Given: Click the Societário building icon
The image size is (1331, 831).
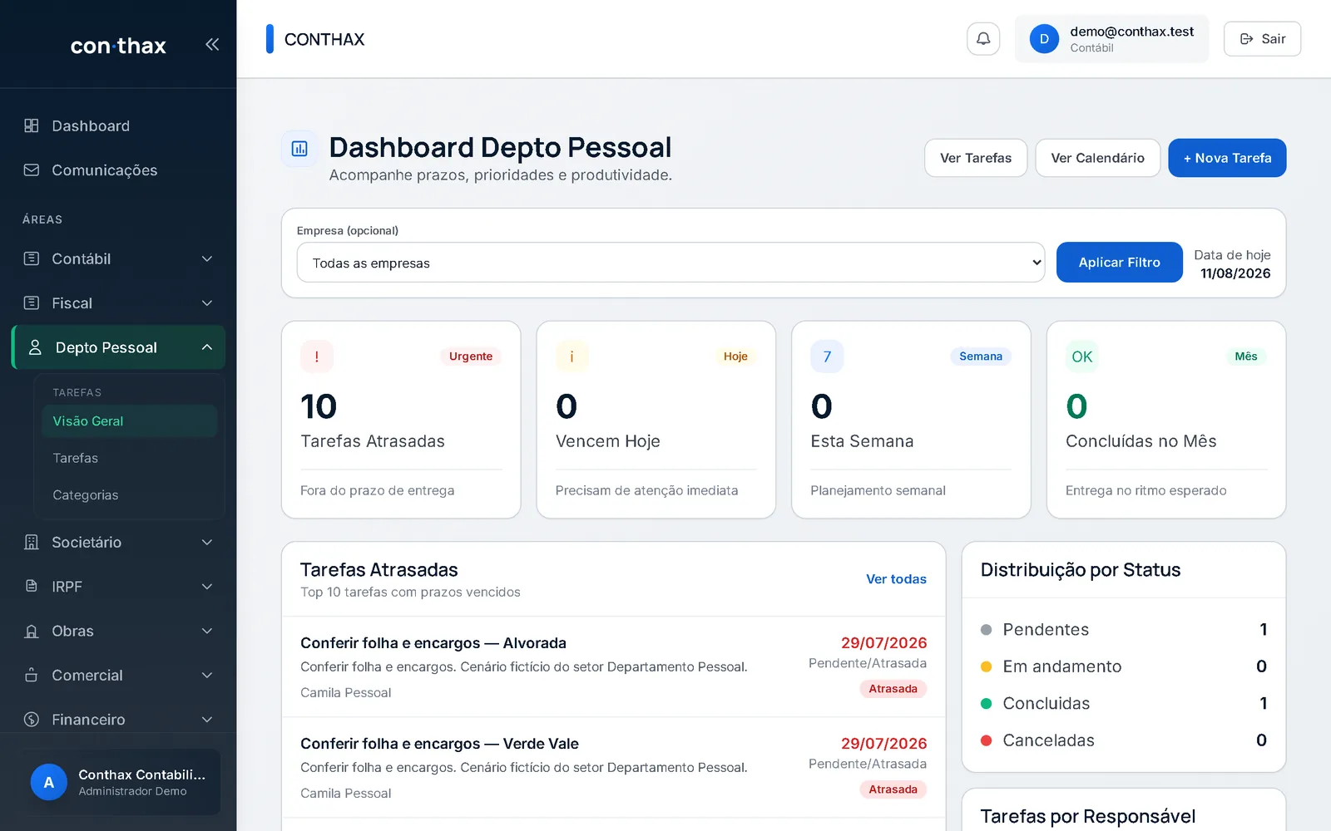Looking at the screenshot, I should [x=32, y=542].
